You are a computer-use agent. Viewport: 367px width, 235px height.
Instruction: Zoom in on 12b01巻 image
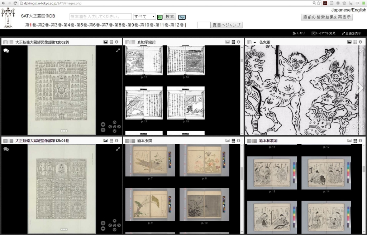[103, 223]
